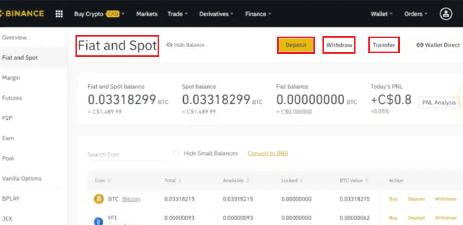Click Convert to BNB link
Viewport: 463px width, 225px height.
[x=268, y=153]
